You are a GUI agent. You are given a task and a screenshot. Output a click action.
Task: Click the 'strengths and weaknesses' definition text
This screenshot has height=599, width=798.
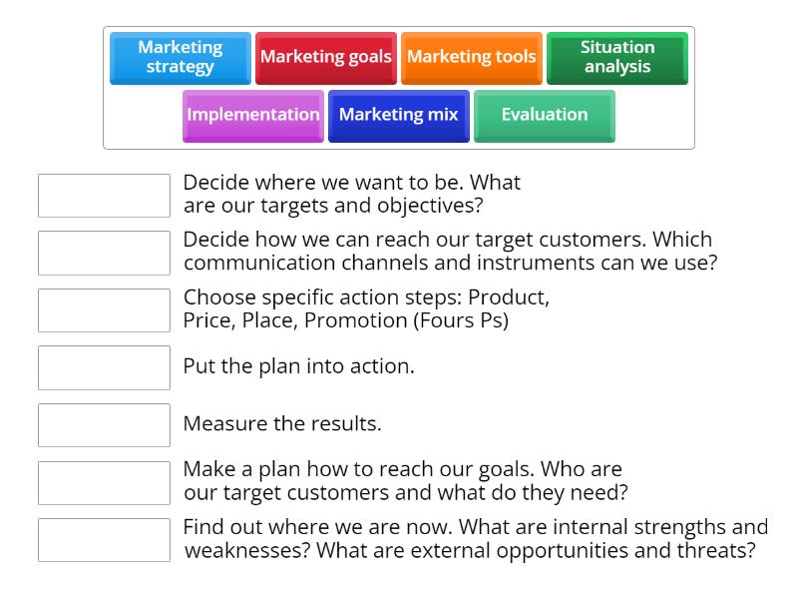click(475, 539)
